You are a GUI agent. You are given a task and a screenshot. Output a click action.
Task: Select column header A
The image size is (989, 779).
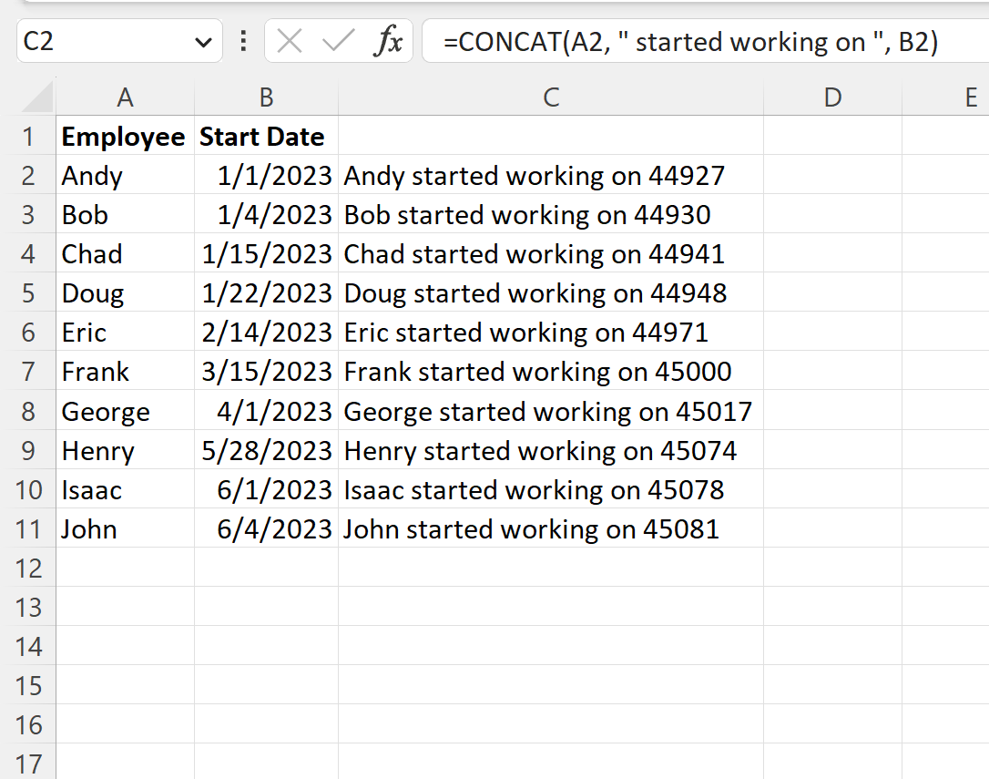pos(125,94)
